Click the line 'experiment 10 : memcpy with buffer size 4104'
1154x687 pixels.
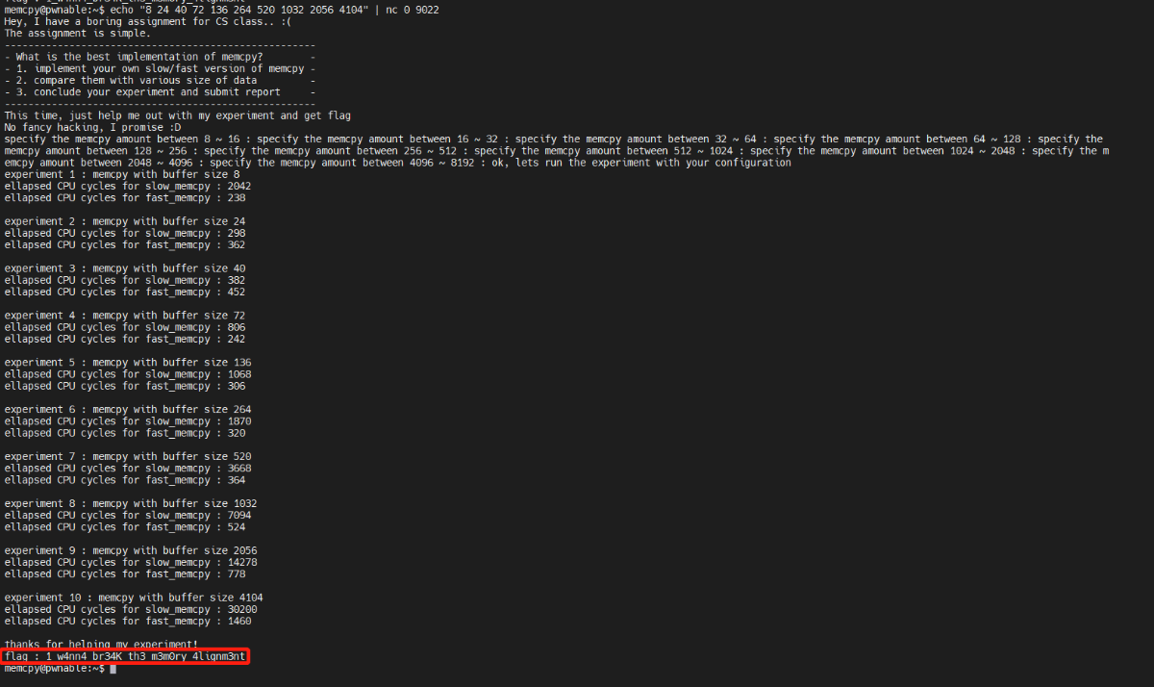tap(134, 598)
